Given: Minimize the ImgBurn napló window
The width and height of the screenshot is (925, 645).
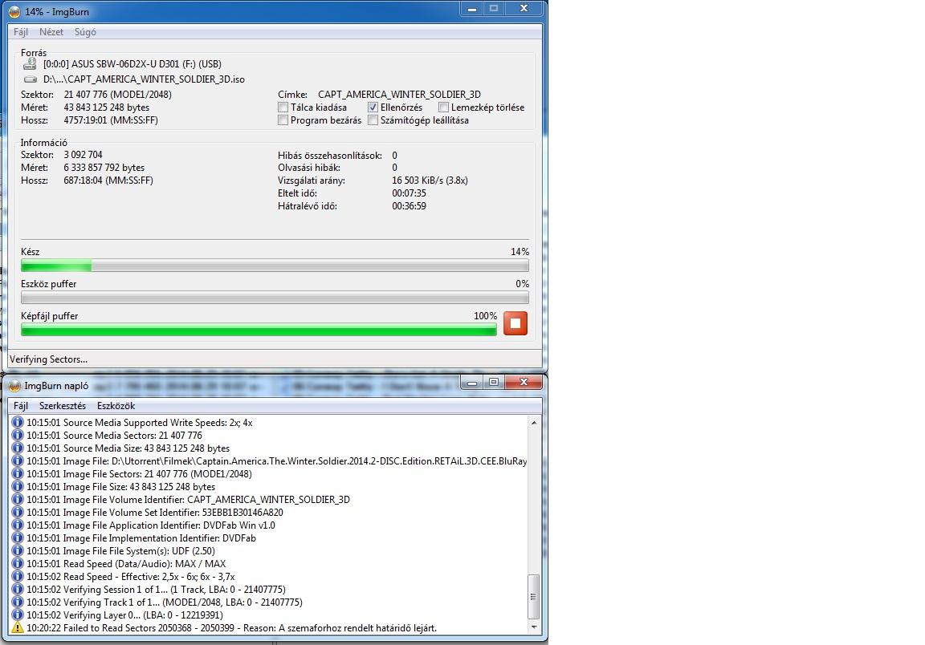Looking at the screenshot, I should 472,383.
